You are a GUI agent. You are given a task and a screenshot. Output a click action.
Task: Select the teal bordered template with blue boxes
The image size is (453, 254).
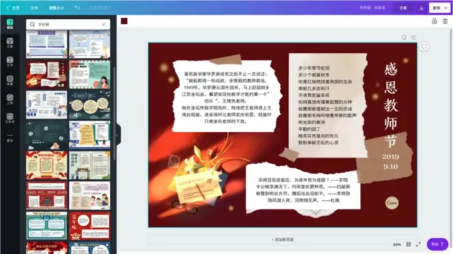[47, 226]
